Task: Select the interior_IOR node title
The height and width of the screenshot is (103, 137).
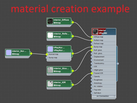Action: point(60,82)
